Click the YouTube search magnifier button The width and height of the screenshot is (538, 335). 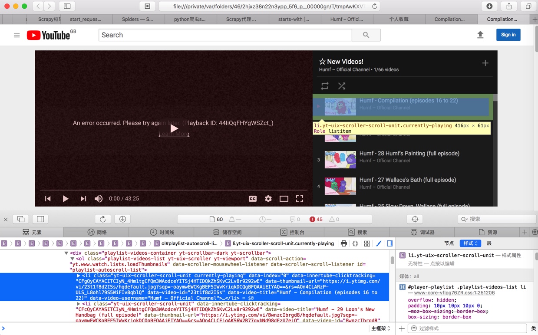pos(366,35)
